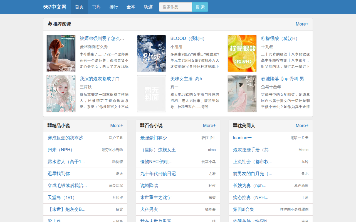Open the BLOOD book cover thumbnail

point(152,53)
